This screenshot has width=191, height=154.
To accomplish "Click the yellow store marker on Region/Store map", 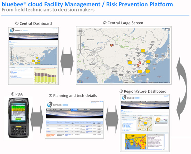I will pos(145,123).
